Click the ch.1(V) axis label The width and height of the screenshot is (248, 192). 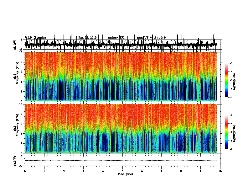[15, 45]
